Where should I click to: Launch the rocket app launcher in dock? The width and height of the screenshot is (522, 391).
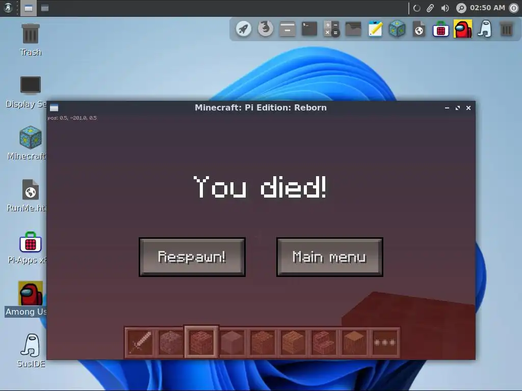click(244, 29)
